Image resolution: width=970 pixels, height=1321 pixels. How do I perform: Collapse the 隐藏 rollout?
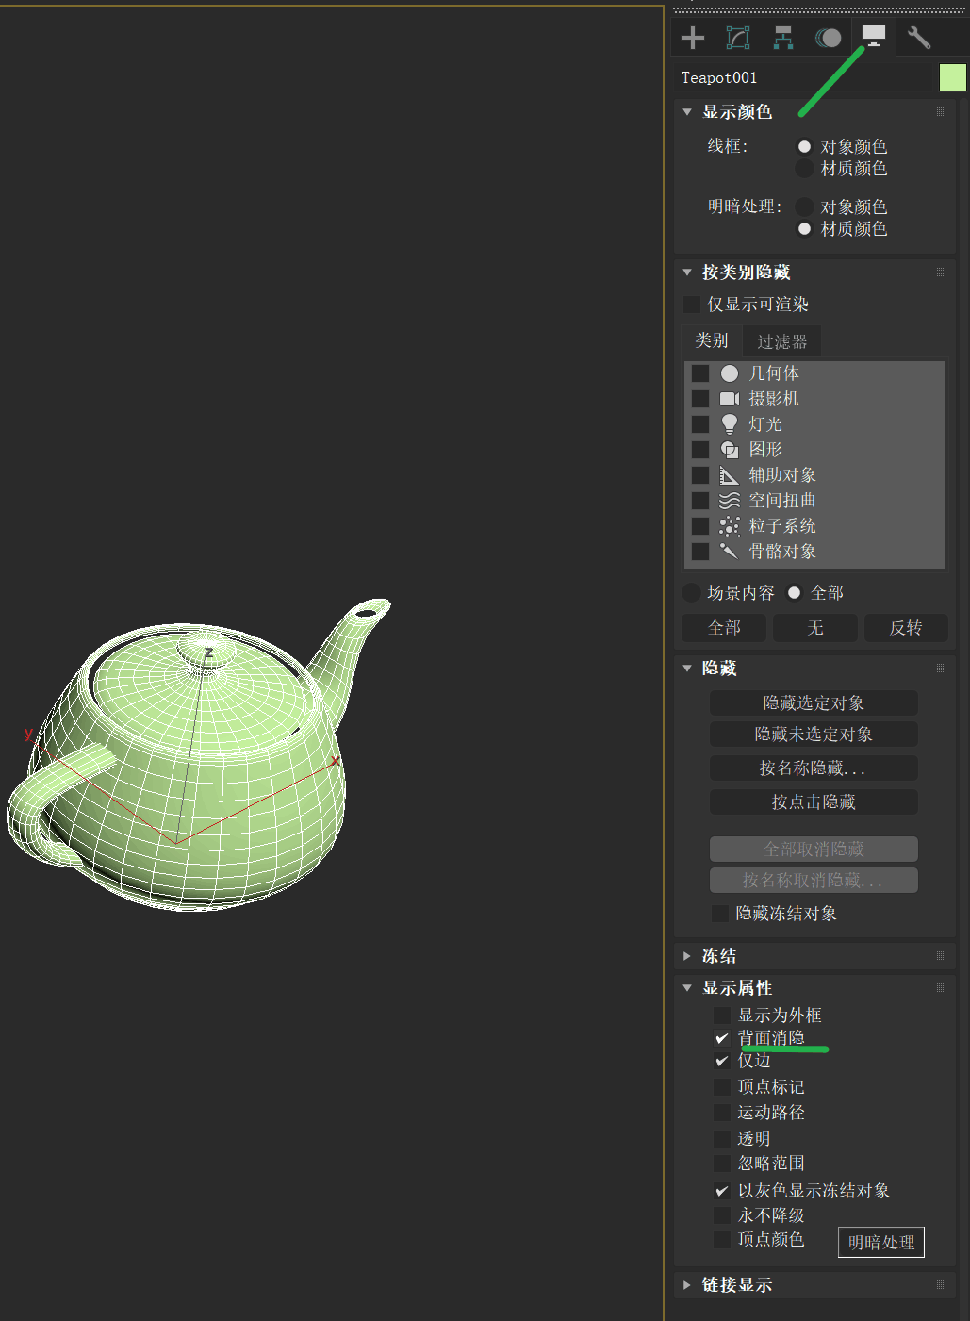coord(687,669)
